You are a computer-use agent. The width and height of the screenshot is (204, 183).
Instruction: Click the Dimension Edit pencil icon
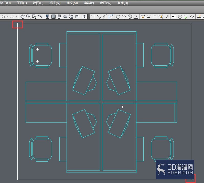(x=199, y=17)
